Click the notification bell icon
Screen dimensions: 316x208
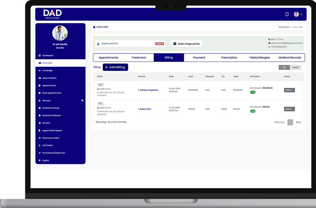tap(287, 14)
